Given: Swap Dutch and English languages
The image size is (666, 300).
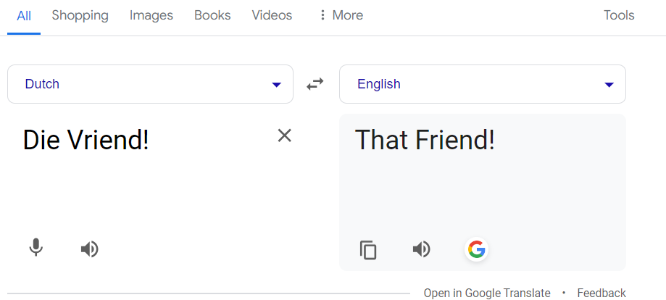Looking at the screenshot, I should click(315, 84).
